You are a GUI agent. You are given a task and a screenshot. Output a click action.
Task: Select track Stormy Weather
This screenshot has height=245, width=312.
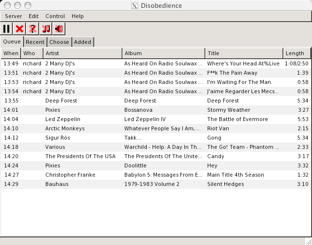229,110
